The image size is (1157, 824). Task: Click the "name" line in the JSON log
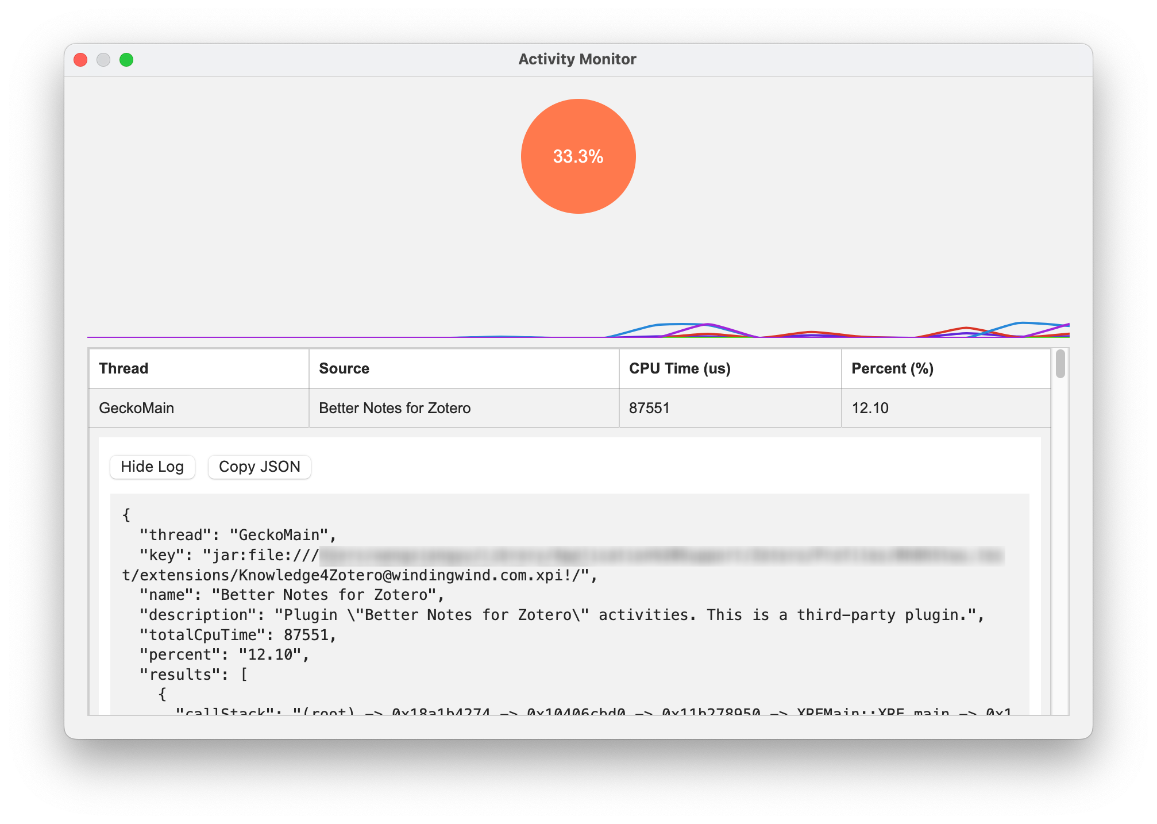click(x=292, y=595)
